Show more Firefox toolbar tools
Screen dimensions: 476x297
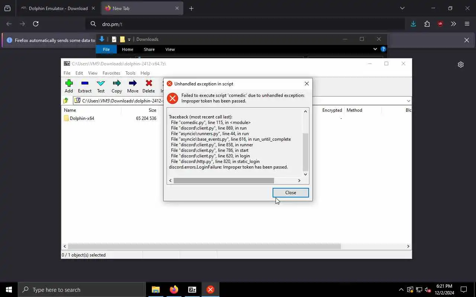(453, 24)
